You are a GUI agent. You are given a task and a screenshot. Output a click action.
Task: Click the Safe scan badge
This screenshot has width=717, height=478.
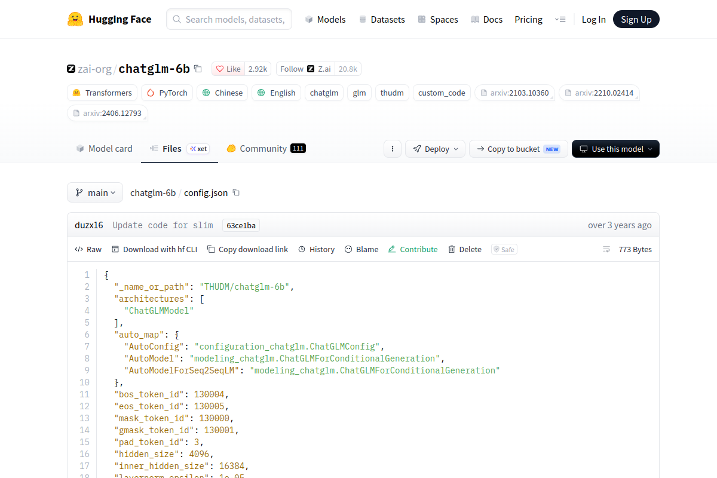click(x=504, y=249)
